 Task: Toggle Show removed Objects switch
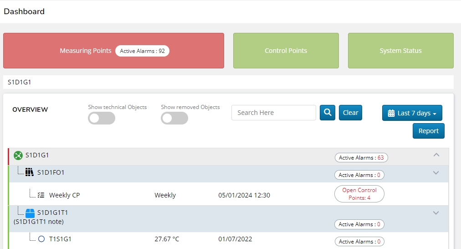point(174,118)
